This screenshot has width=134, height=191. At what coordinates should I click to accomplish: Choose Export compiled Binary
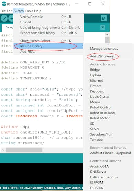(x=49, y=33)
